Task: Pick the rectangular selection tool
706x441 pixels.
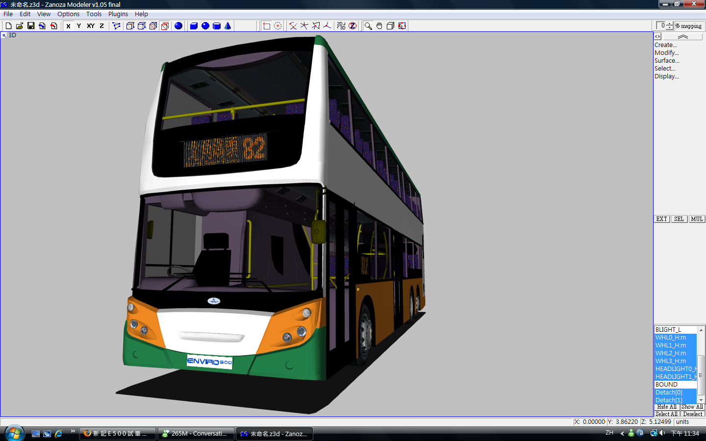Action: coord(267,26)
